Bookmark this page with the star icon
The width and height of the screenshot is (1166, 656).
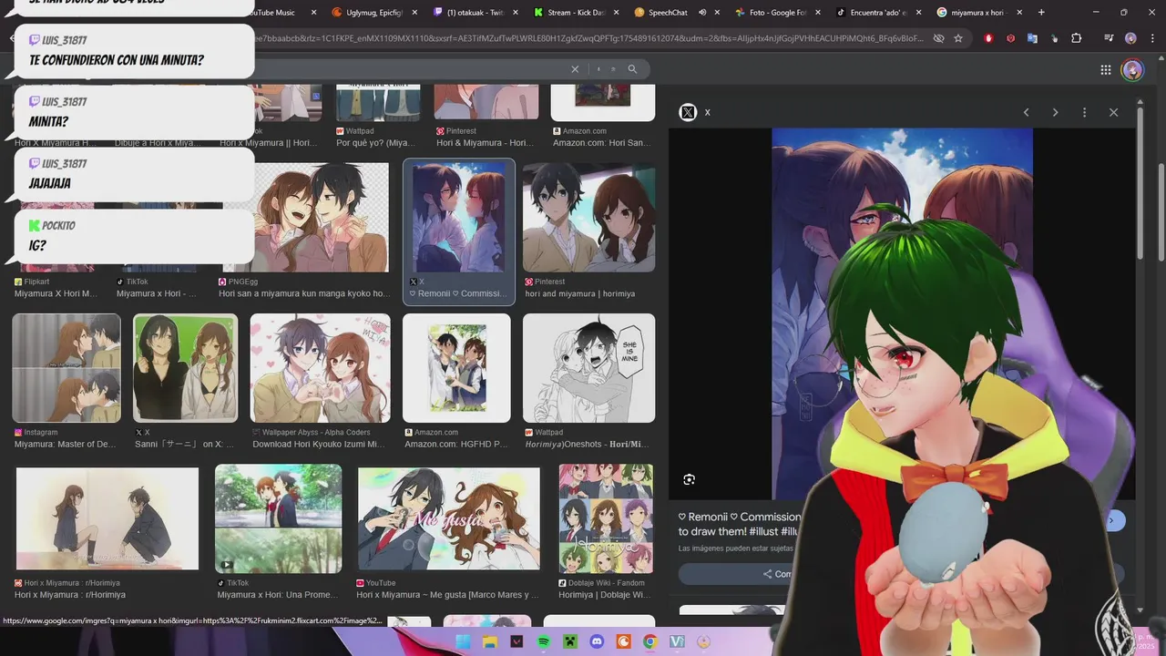click(958, 38)
